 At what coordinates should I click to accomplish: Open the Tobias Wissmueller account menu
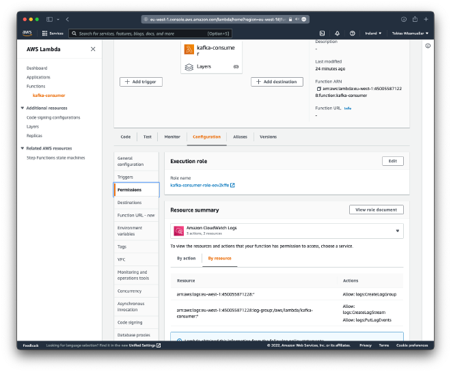click(x=411, y=33)
